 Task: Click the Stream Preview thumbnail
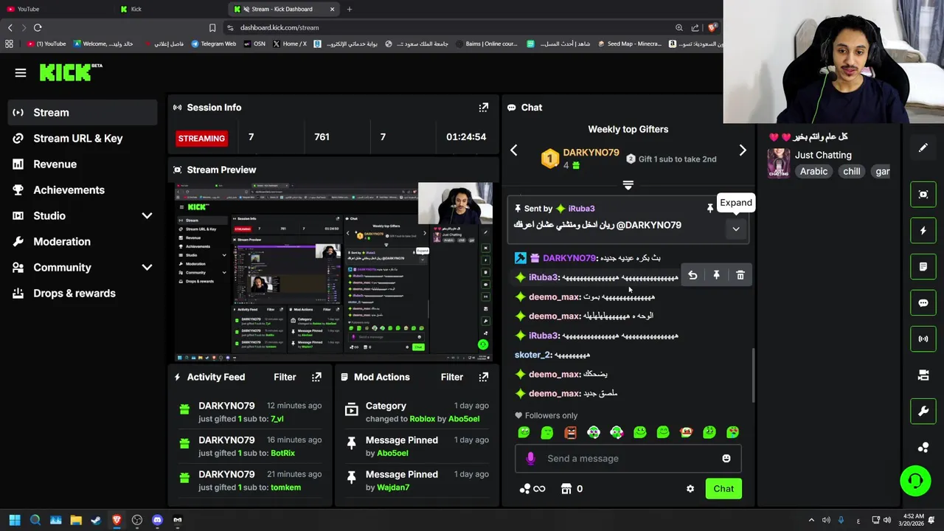pyautogui.click(x=333, y=272)
